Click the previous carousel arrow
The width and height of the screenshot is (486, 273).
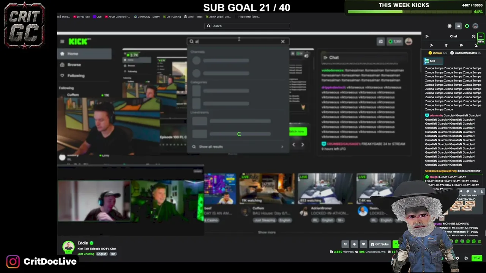pos(293,144)
